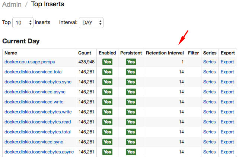Click Persistent Yes badge for docker.cpu.usage.percpu
Image resolution: width=239 pixels, height=159 pixels.
131,62
